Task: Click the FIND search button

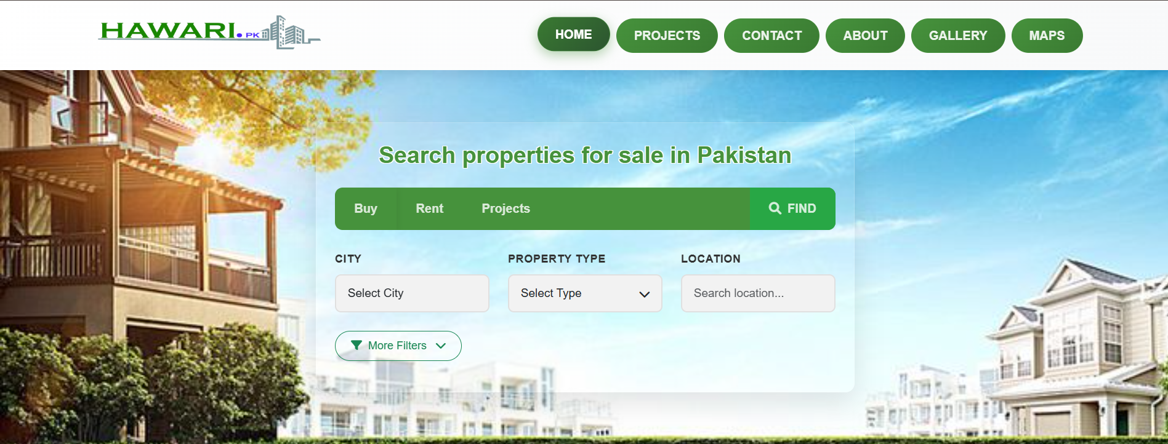Action: coord(792,208)
